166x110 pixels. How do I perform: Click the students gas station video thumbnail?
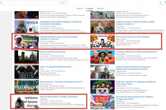pos(102,72)
